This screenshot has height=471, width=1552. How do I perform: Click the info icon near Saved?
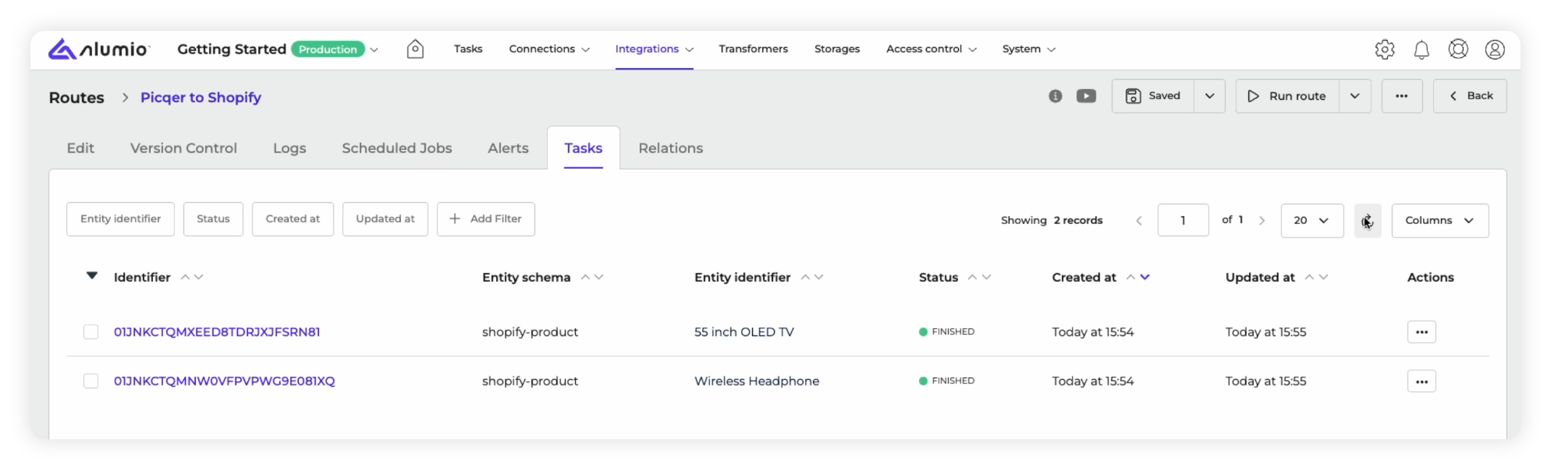click(x=1055, y=96)
